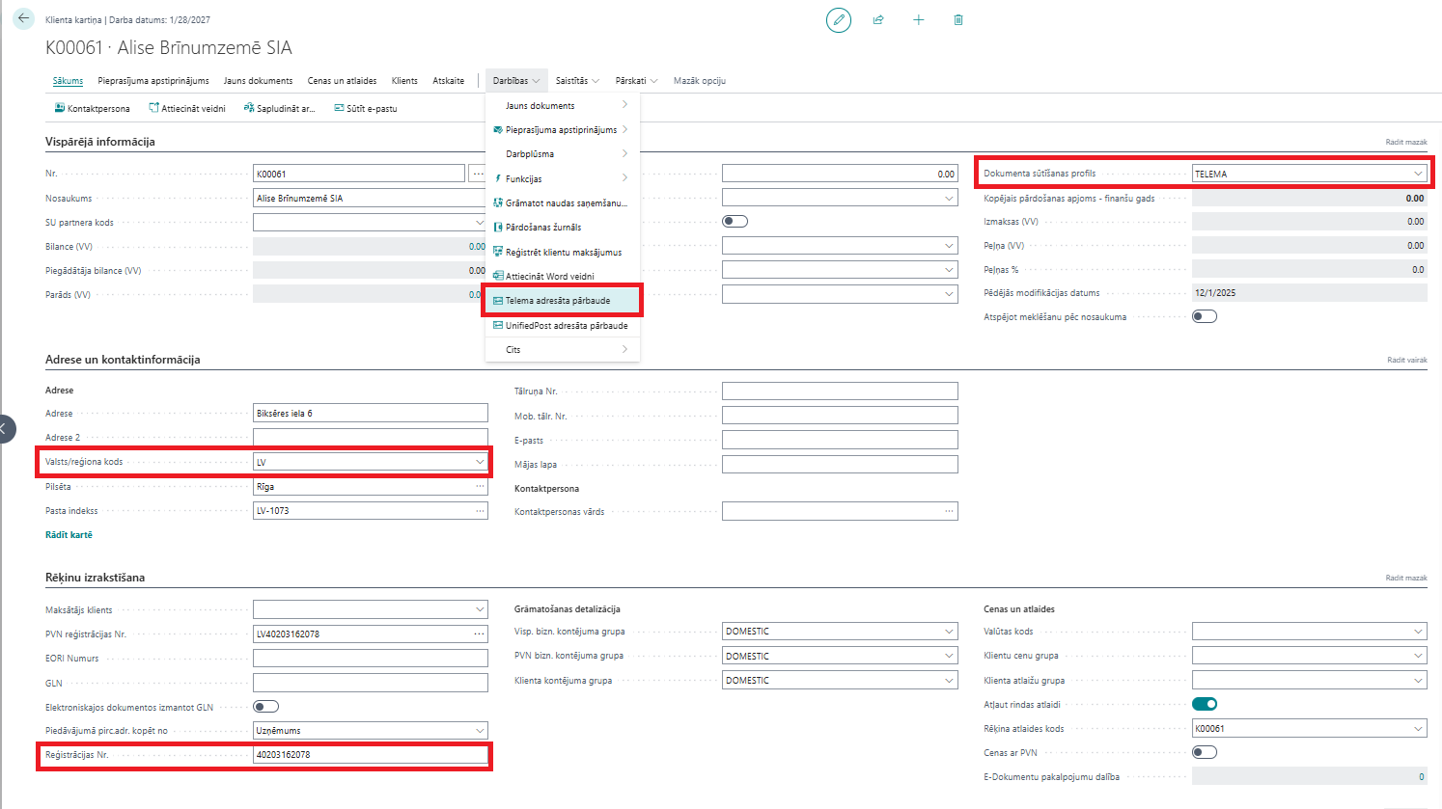Open the Cenas un atlaides tab
The image size is (1442, 809).
[x=342, y=81]
